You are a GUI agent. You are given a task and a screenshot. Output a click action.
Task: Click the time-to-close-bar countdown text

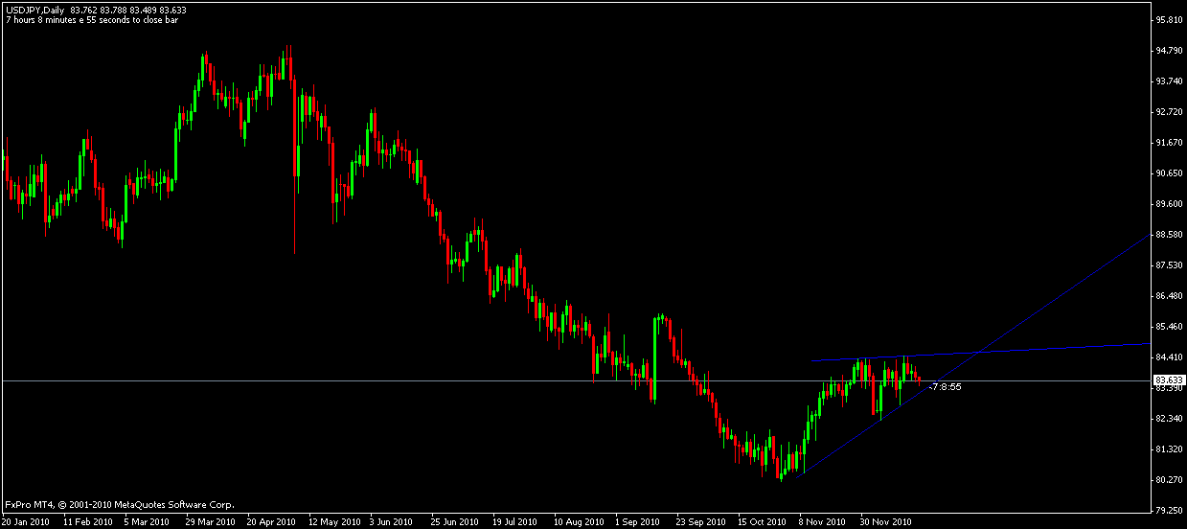[91, 19]
